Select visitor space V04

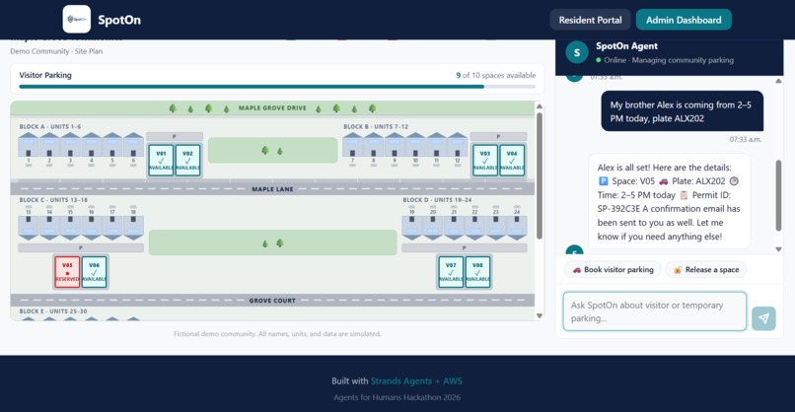click(x=512, y=160)
